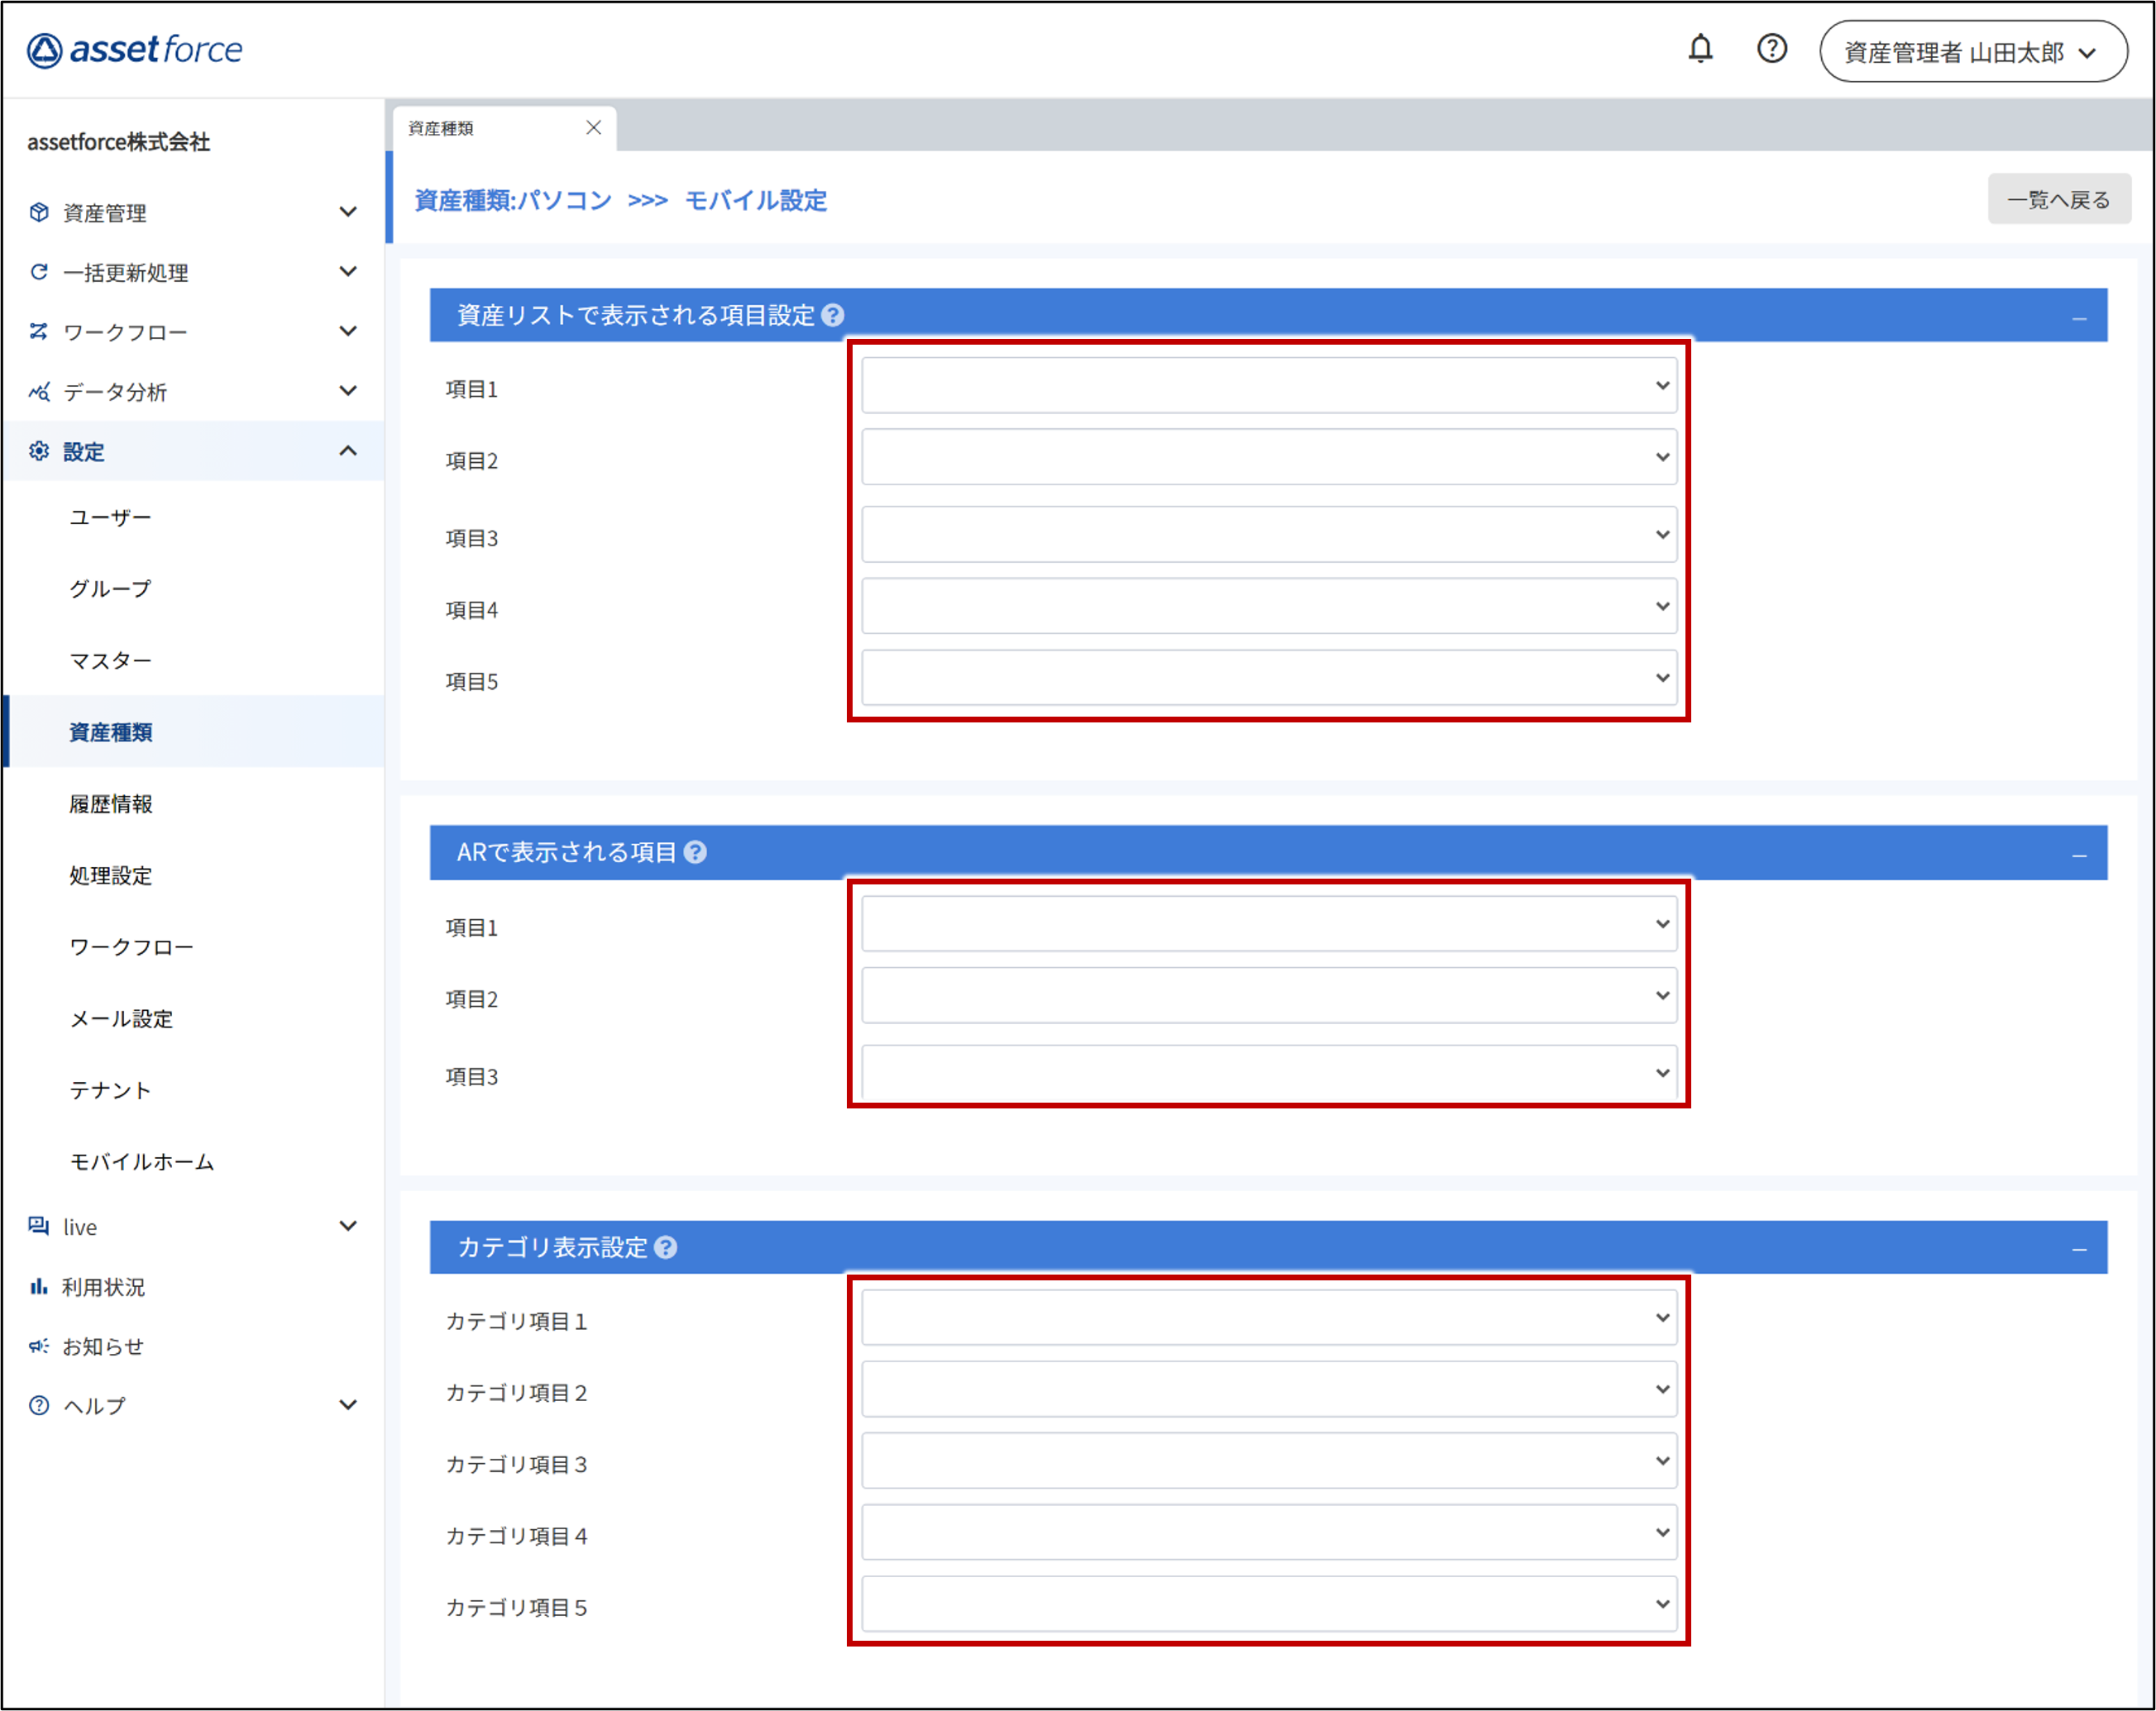Click the 一覧へ戻る button

point(2059,199)
